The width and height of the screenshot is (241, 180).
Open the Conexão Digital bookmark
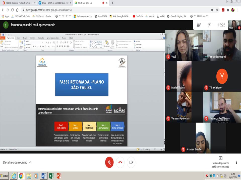pos(177,16)
